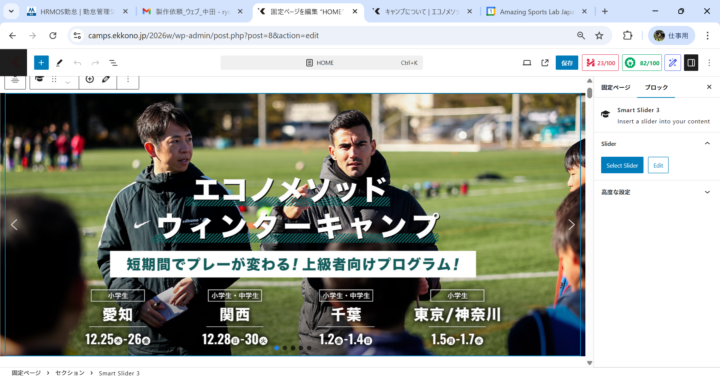
Task: Open the document overview list icon
Action: click(x=113, y=63)
